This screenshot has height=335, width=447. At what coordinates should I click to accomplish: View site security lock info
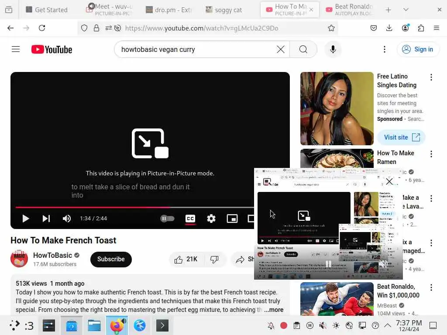[x=96, y=28]
